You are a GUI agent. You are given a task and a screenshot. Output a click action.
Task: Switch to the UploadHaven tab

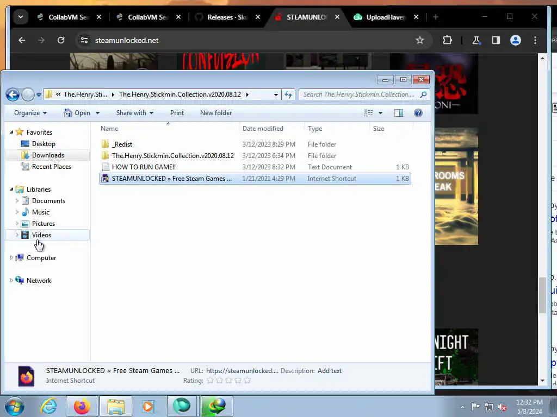pyautogui.click(x=386, y=17)
